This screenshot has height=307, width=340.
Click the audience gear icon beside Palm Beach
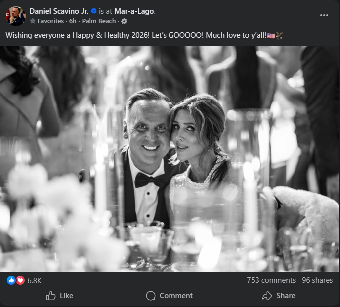click(124, 21)
